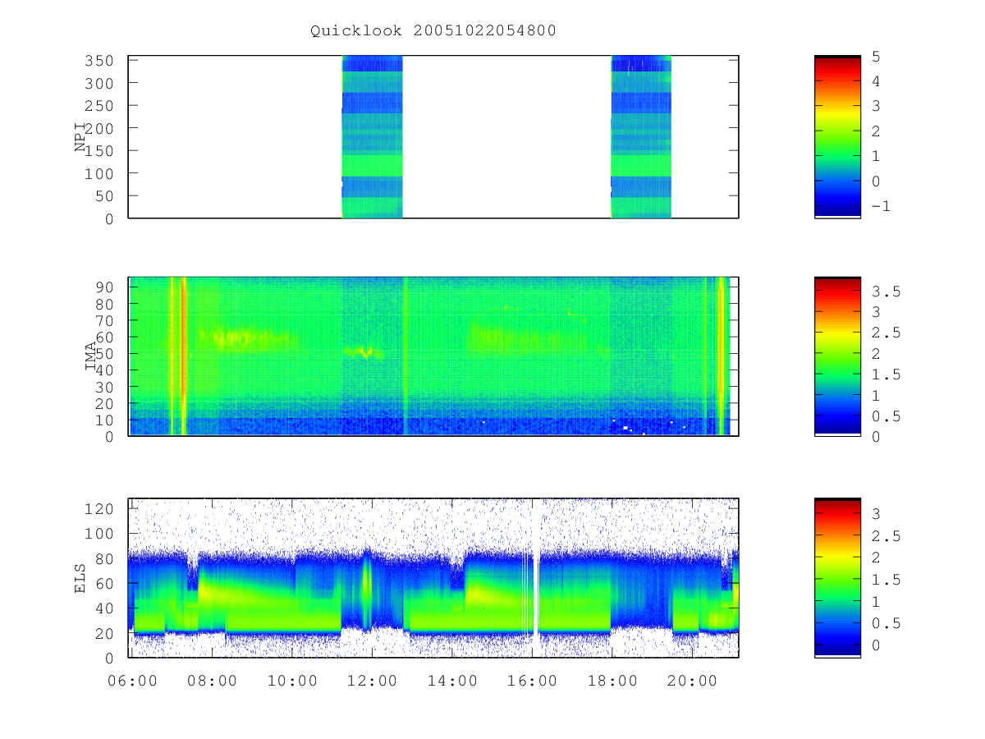Click the 90 tick on IMA axis

[107, 287]
